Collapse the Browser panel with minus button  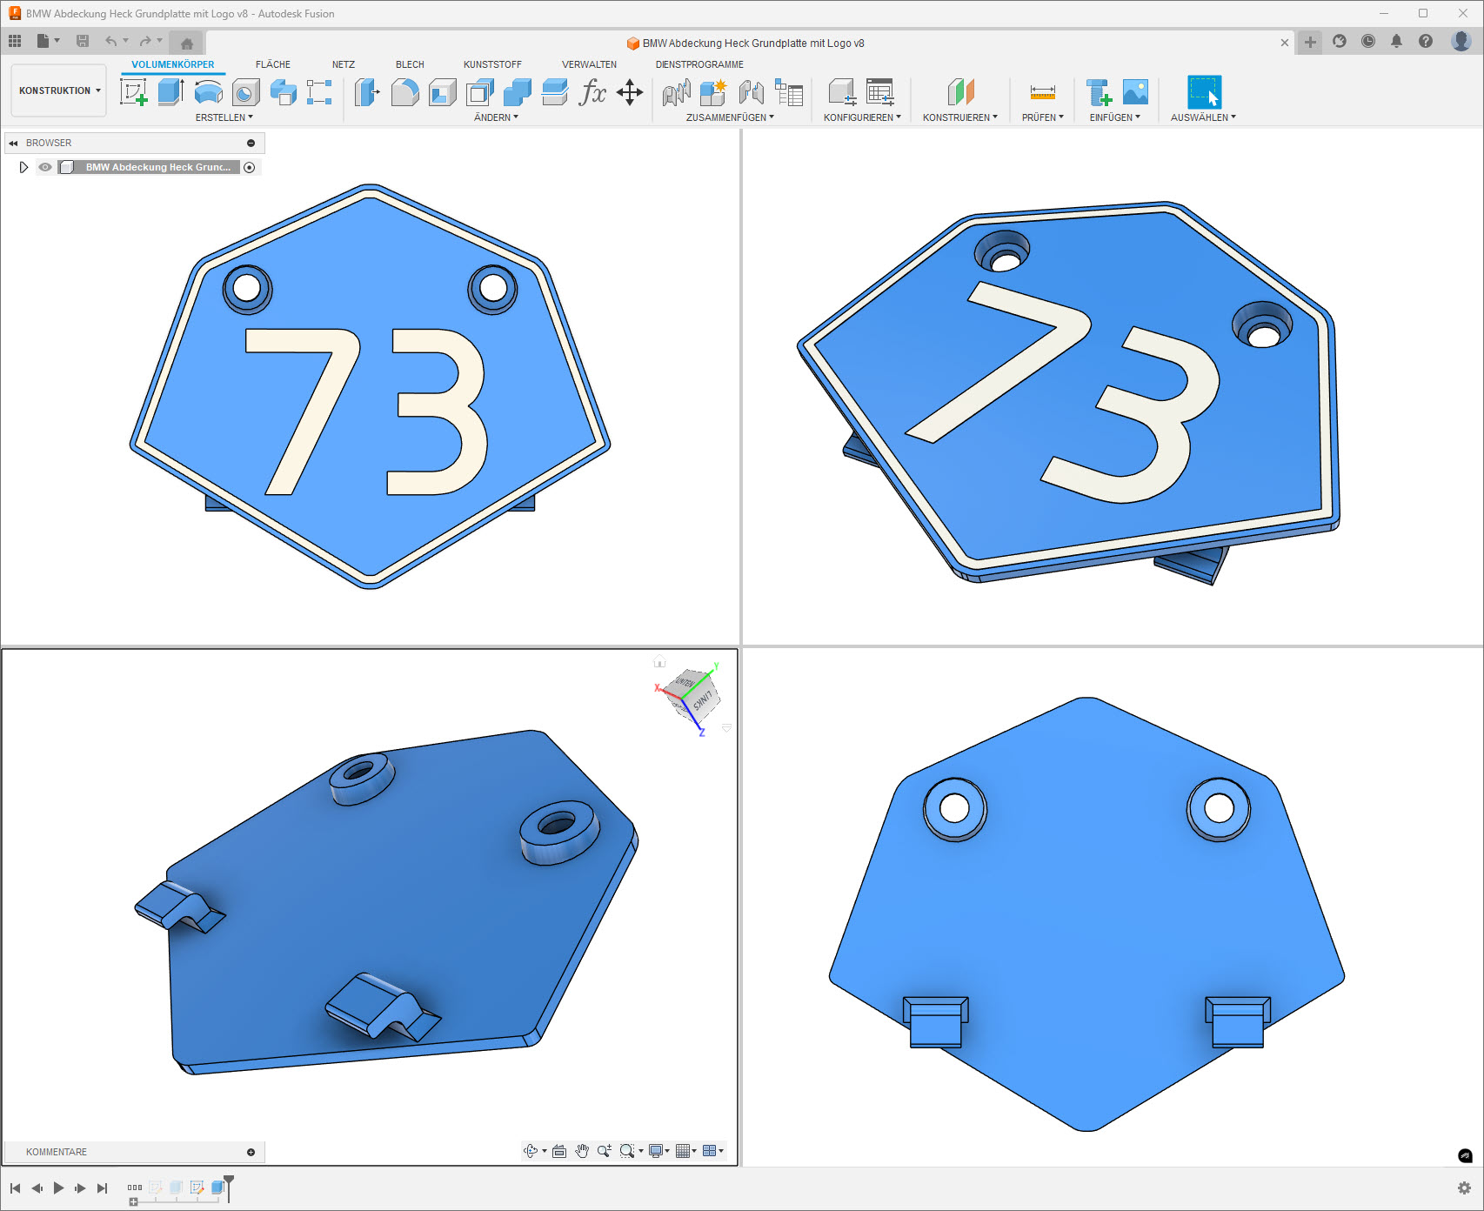pos(251,143)
